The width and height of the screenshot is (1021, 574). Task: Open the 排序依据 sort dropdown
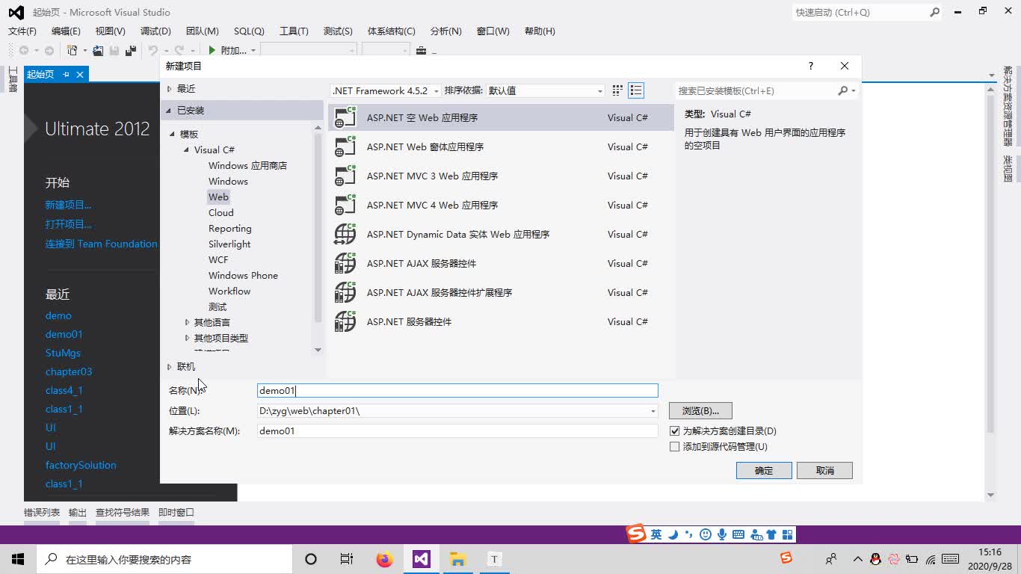(546, 90)
